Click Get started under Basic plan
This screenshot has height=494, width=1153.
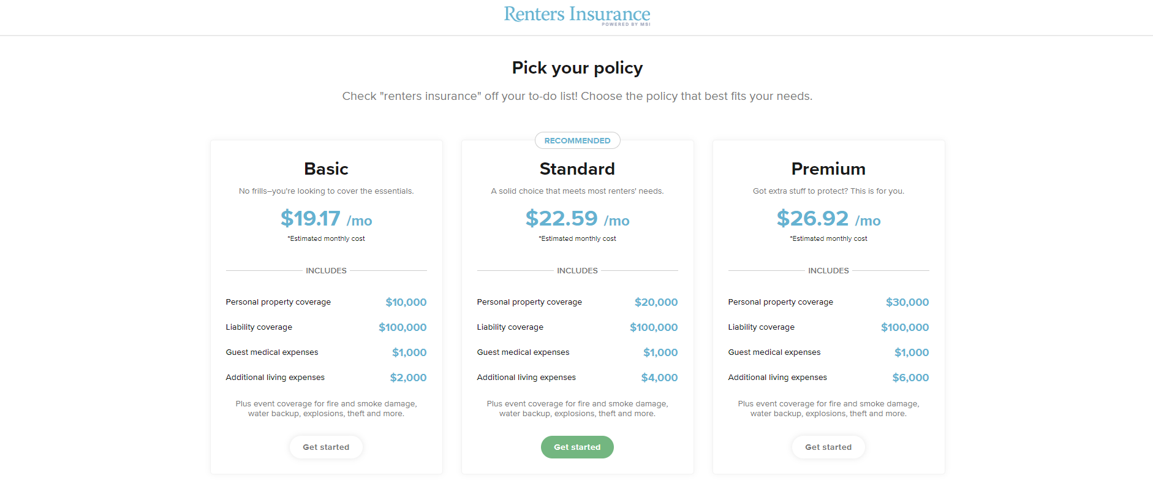pos(326,447)
